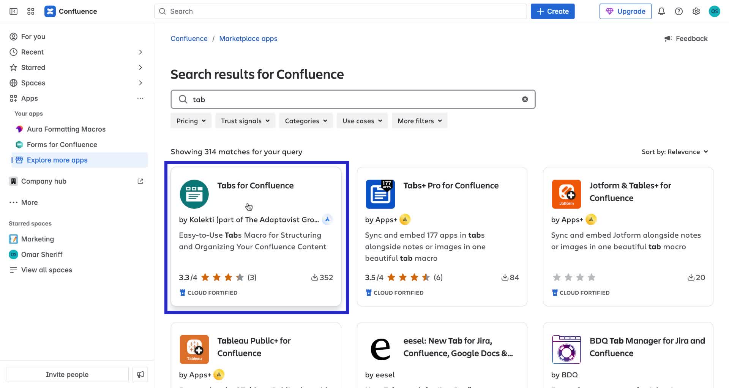Expand the Spaces section
Image resolution: width=729 pixels, height=388 pixels.
(140, 83)
